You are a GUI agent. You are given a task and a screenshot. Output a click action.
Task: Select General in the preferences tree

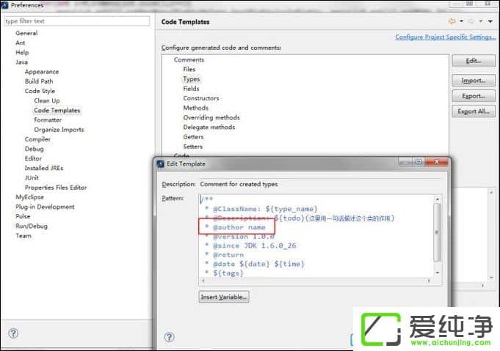[x=26, y=33]
